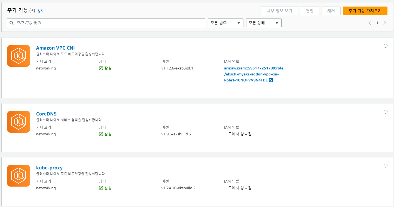Click the active status check icon for kube-proxy
Screen dimensions: 394x207
[101, 188]
